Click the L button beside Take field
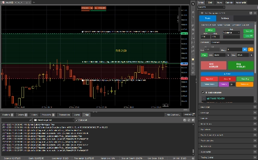This screenshot has height=160, width=258. click(x=228, y=55)
